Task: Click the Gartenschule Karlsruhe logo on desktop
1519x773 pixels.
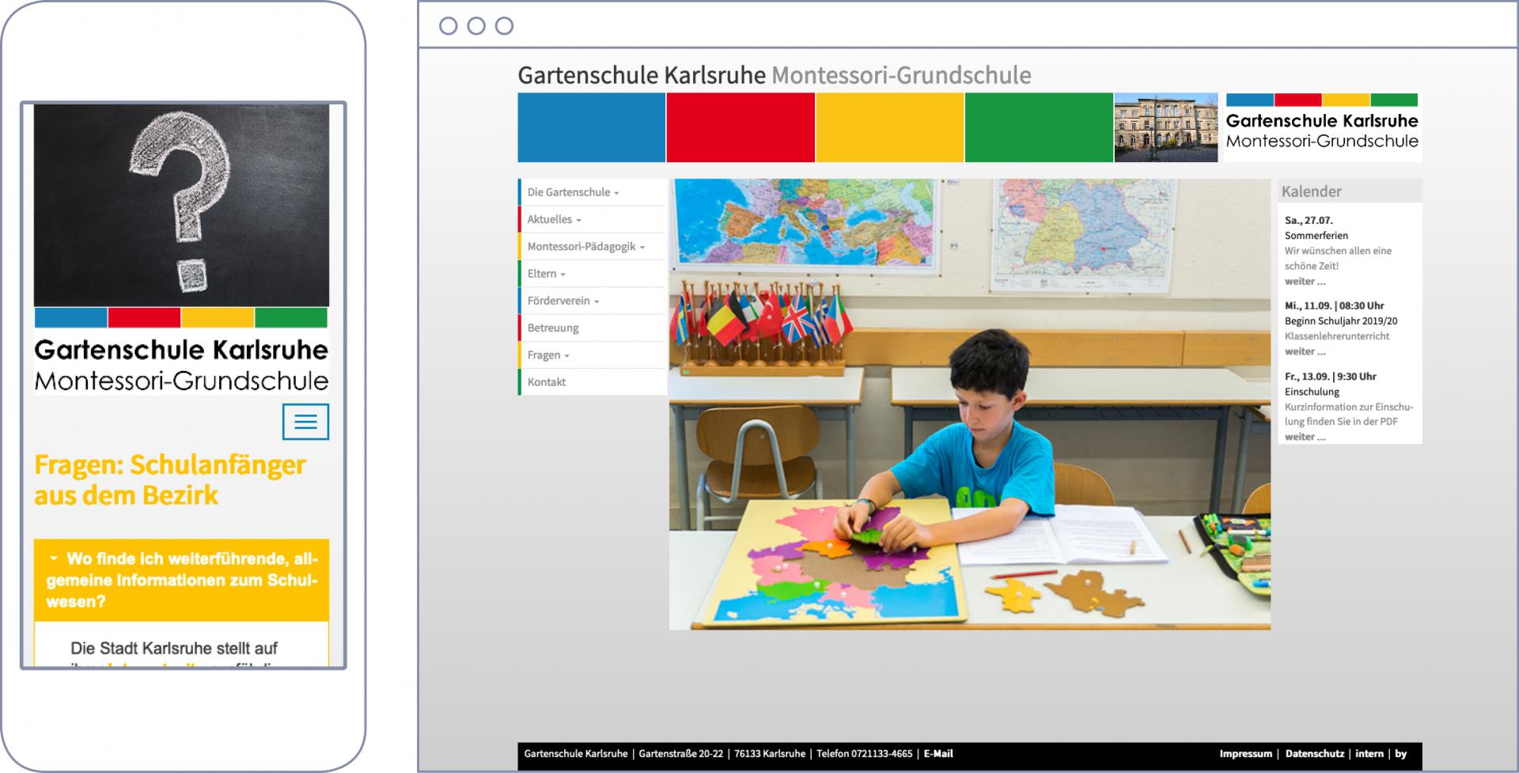Action: (1323, 127)
